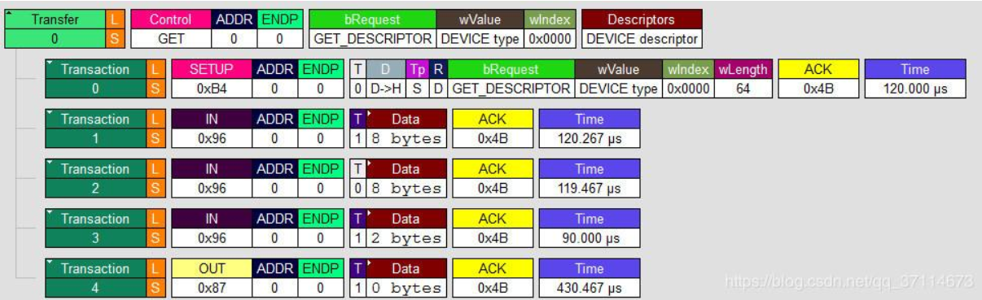Expand the Transaction 3 disclosure triangle
This screenshot has width=982, height=300.
[50, 212]
